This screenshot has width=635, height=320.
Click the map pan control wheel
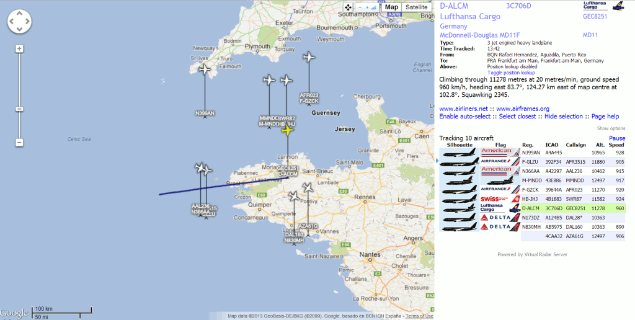click(19, 21)
